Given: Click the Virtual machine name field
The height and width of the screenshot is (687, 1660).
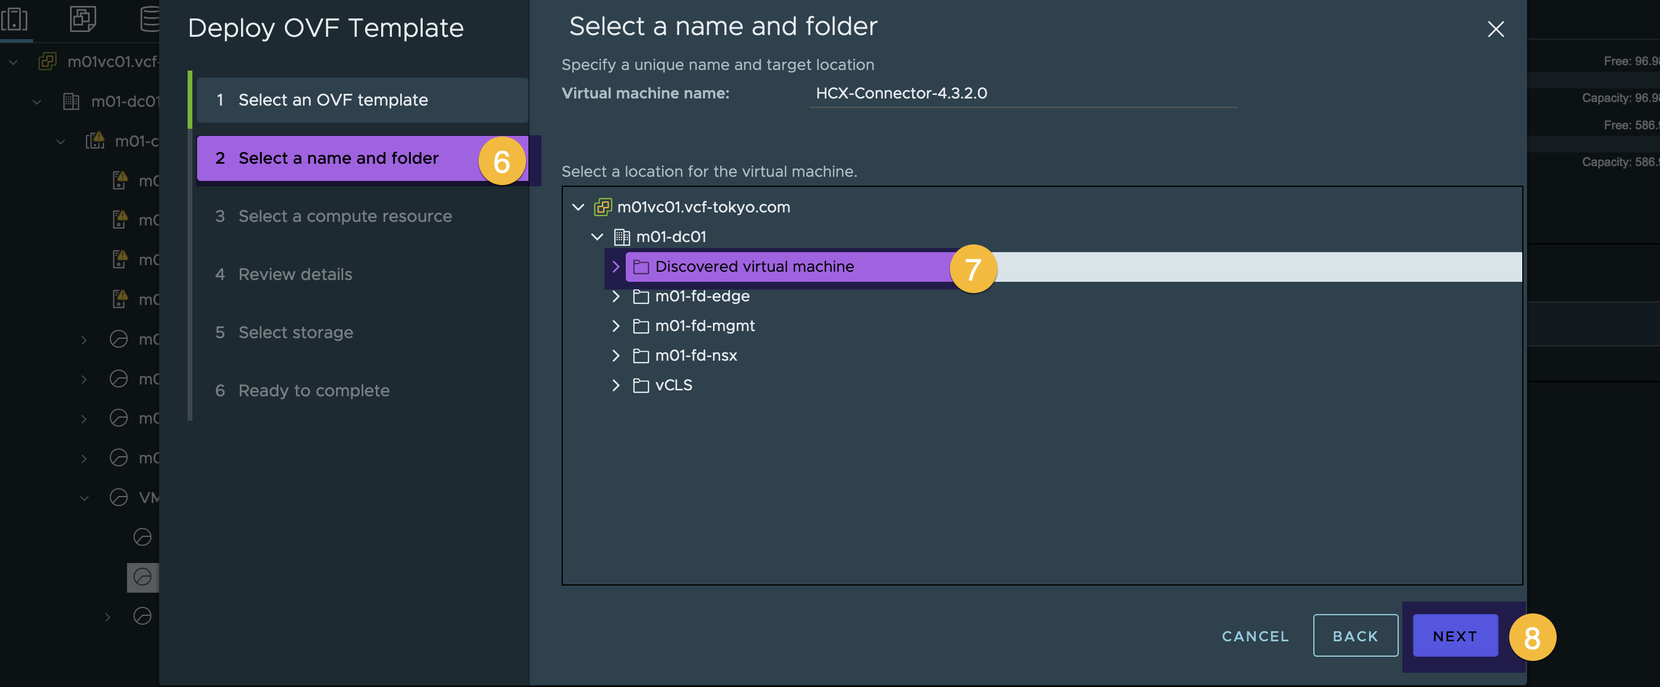Looking at the screenshot, I should 1023,93.
